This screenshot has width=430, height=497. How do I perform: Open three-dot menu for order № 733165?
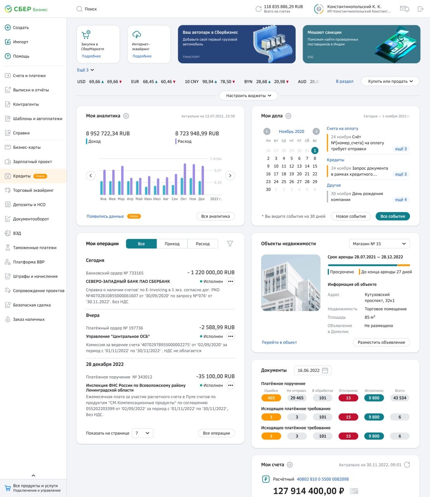[231, 282]
